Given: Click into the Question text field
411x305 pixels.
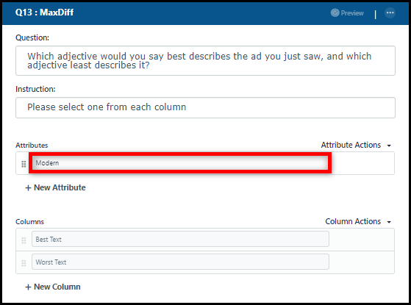Looking at the screenshot, I should (206, 60).
